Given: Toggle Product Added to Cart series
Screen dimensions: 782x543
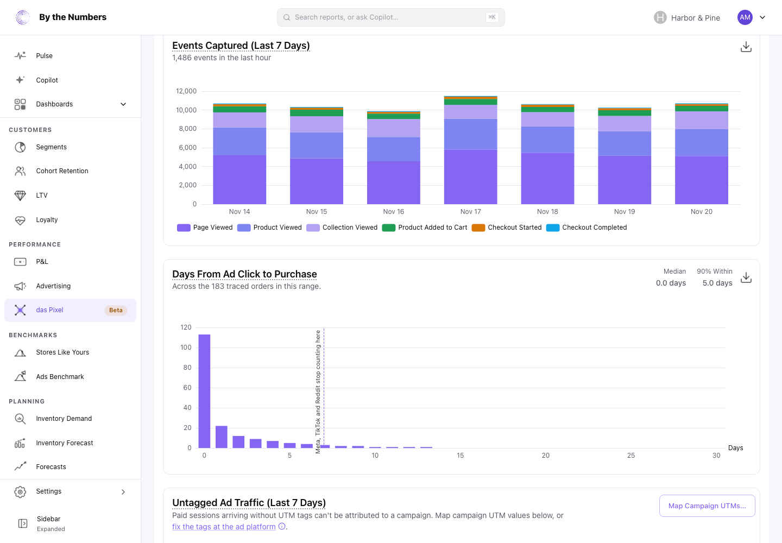Looking at the screenshot, I should (x=425, y=228).
